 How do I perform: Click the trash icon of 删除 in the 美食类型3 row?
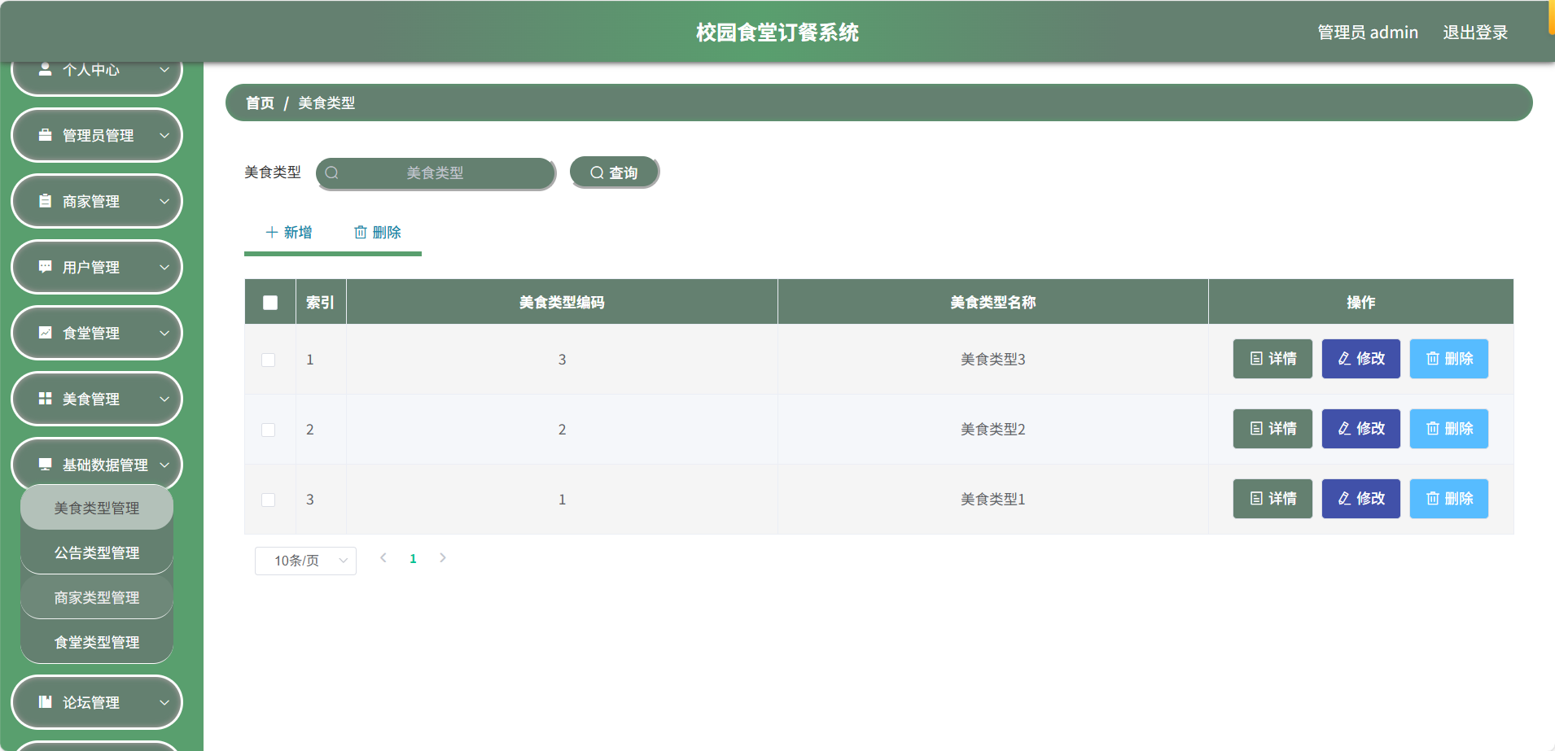(x=1433, y=359)
